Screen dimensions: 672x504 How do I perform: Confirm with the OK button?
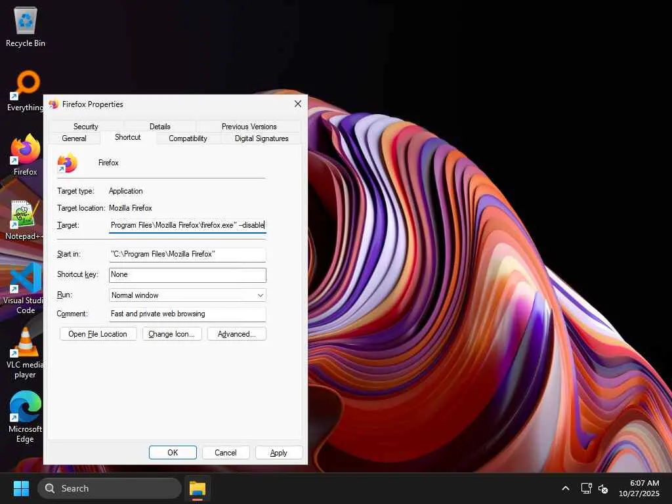(x=173, y=453)
